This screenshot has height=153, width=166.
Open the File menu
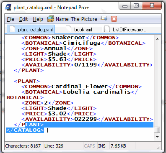[x=10, y=19]
